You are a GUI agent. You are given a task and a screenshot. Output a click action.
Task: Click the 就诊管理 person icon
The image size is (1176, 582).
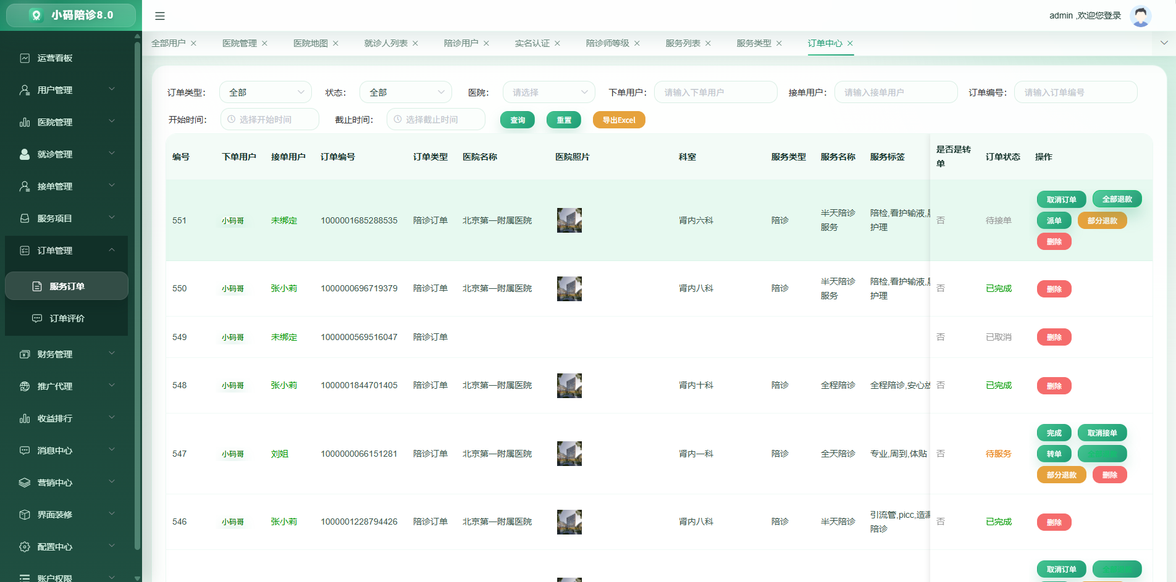(x=25, y=154)
